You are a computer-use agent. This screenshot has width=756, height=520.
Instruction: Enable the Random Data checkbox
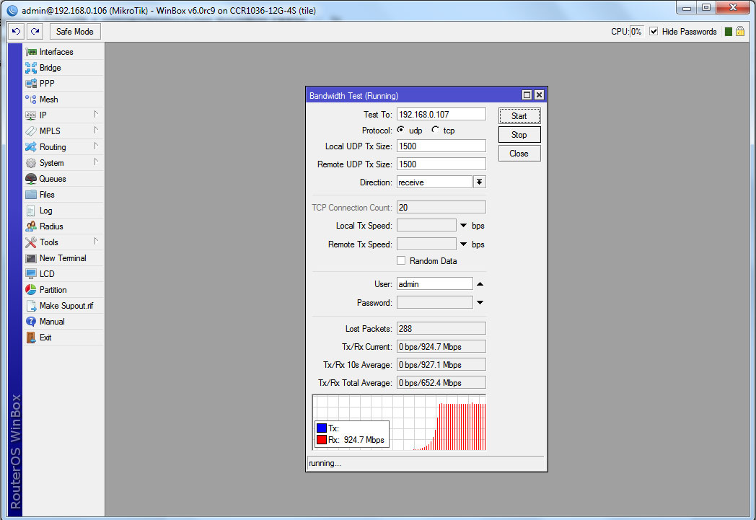[x=401, y=261]
